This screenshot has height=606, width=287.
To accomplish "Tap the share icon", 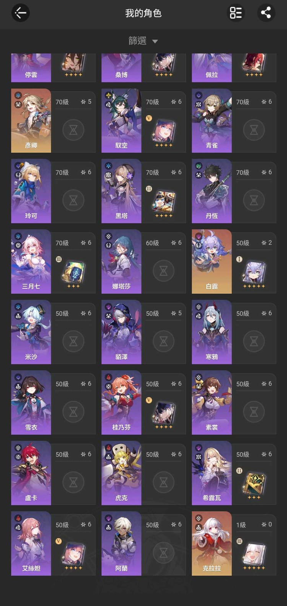I will click(266, 13).
